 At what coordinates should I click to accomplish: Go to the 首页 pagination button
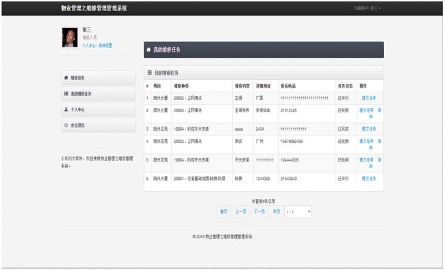point(224,211)
